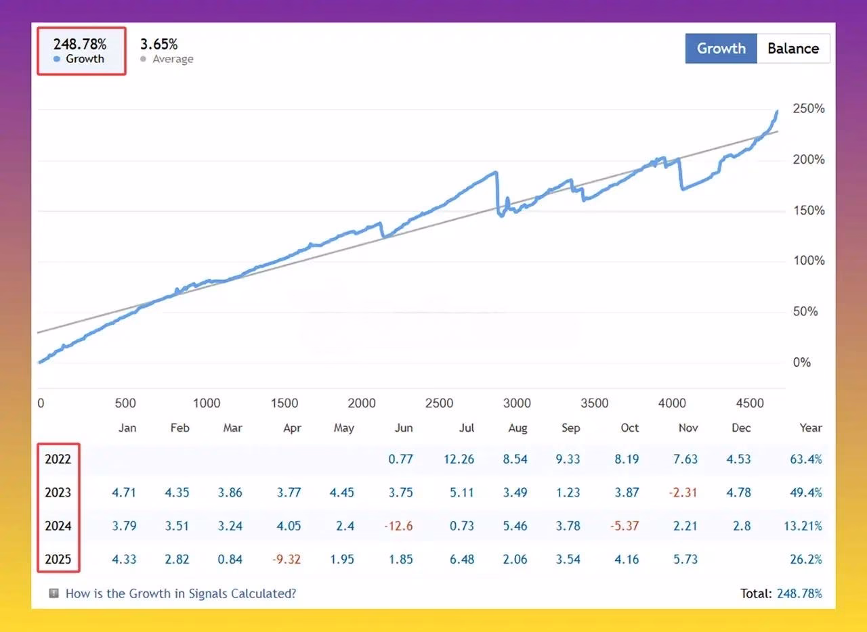Click the 63.4% yearly total for 2022
This screenshot has width=867, height=632.
(806, 459)
